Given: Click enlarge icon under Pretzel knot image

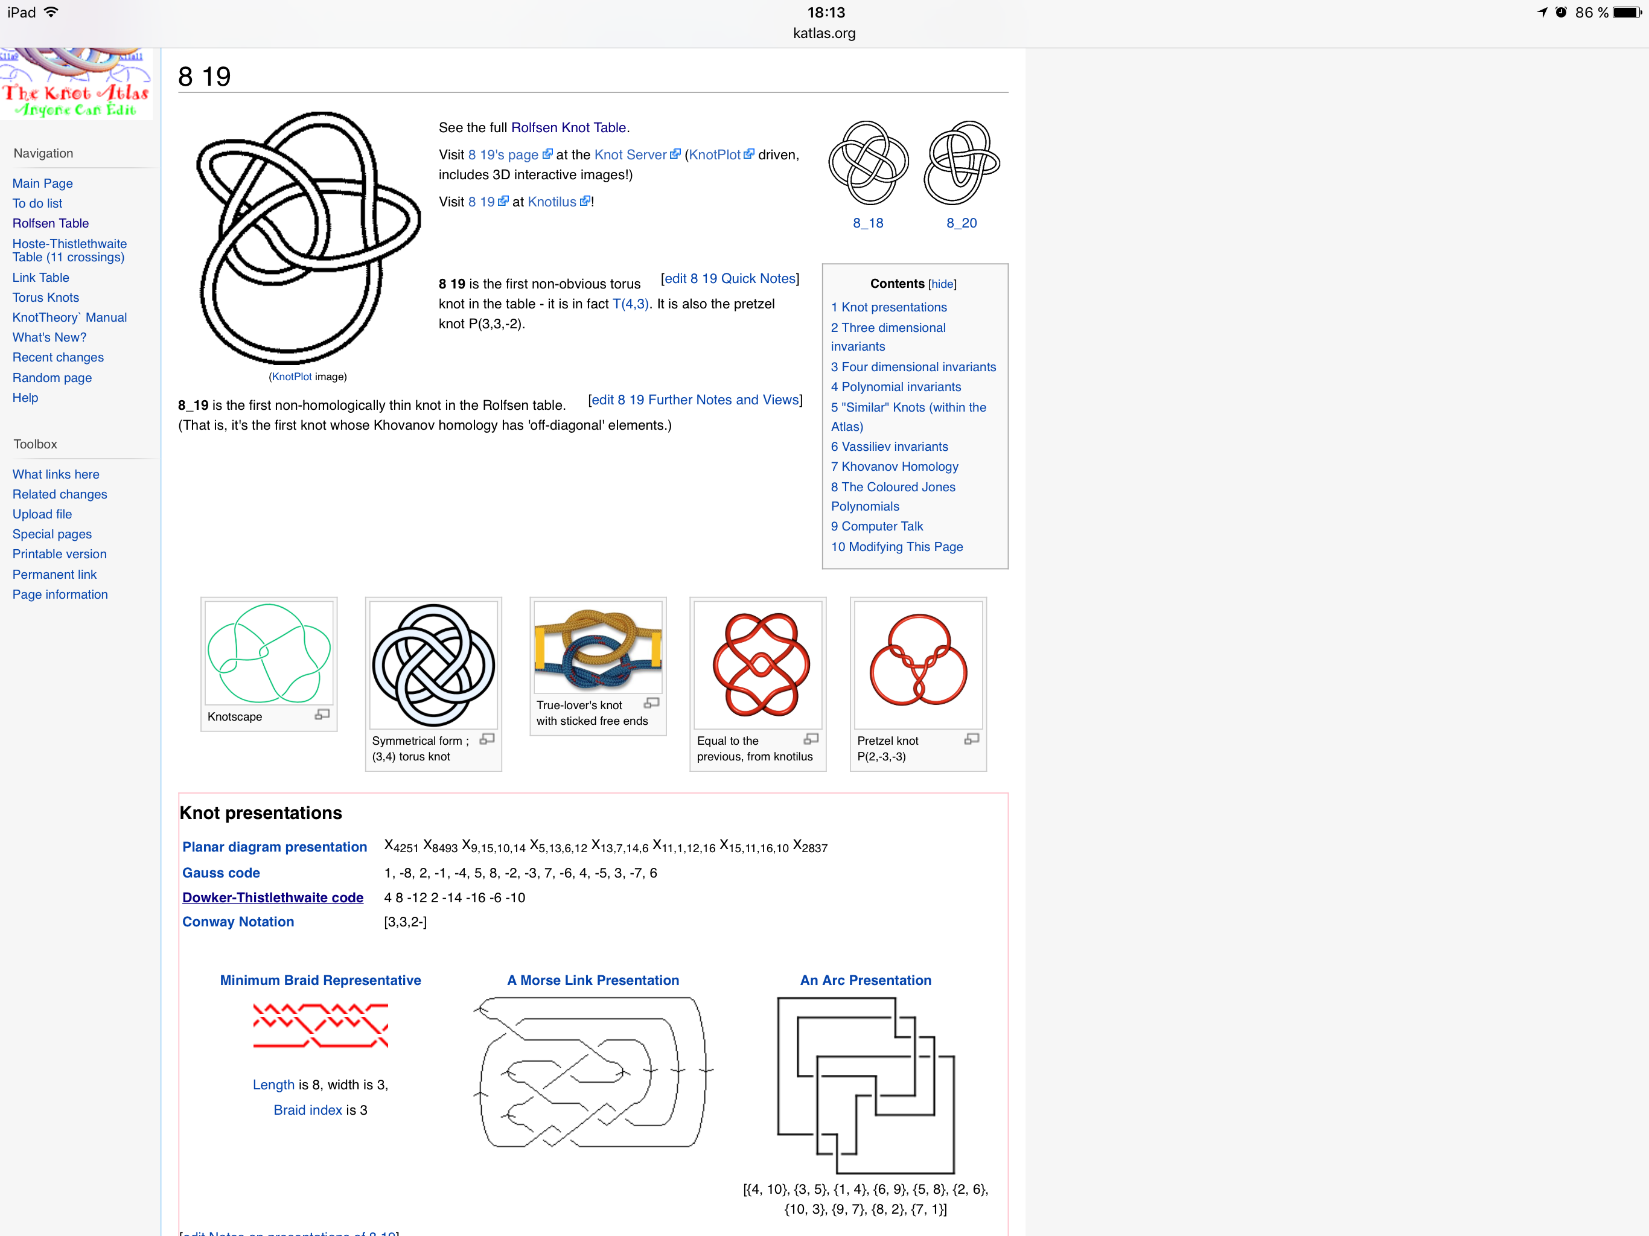Looking at the screenshot, I should [971, 739].
